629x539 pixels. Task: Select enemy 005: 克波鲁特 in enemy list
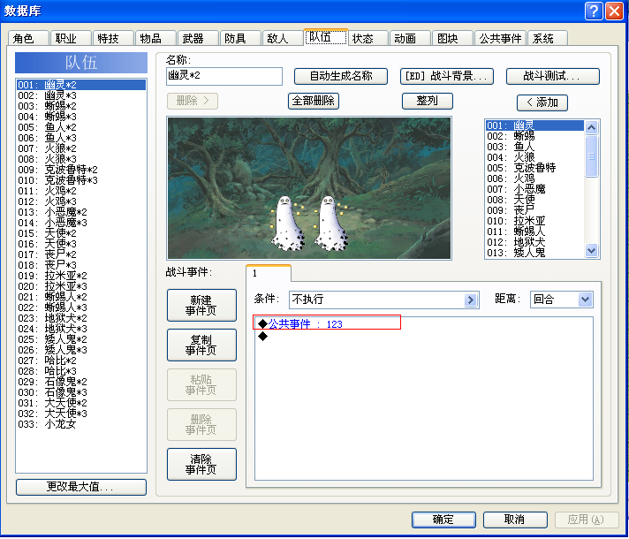(x=534, y=168)
